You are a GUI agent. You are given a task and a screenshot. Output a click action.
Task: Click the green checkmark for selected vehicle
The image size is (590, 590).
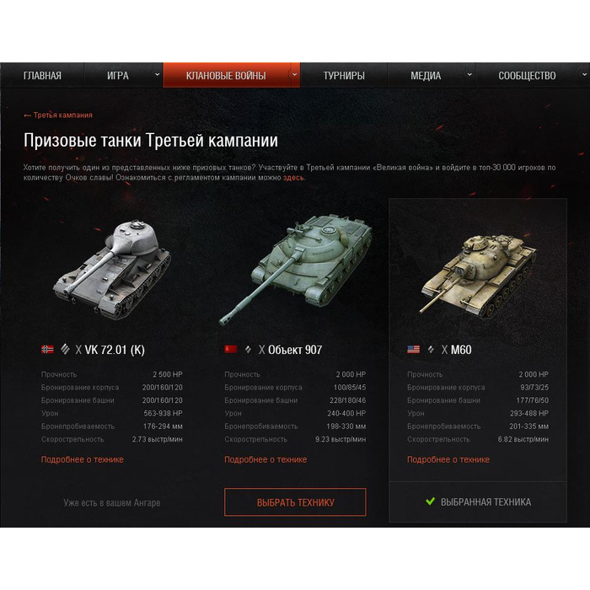(x=430, y=501)
